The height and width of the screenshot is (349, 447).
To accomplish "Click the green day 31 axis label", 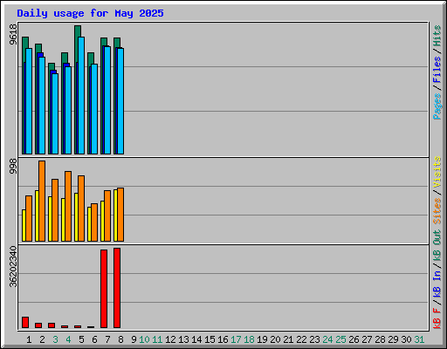I will (419, 339).
